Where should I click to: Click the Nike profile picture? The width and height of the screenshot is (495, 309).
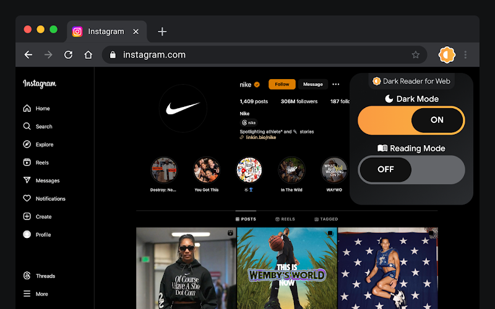[x=183, y=109]
